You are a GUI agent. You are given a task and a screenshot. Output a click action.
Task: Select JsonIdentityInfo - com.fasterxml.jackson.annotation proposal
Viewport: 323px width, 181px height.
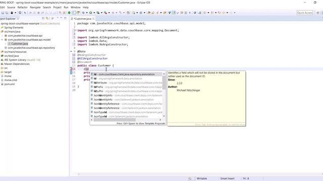126,100
